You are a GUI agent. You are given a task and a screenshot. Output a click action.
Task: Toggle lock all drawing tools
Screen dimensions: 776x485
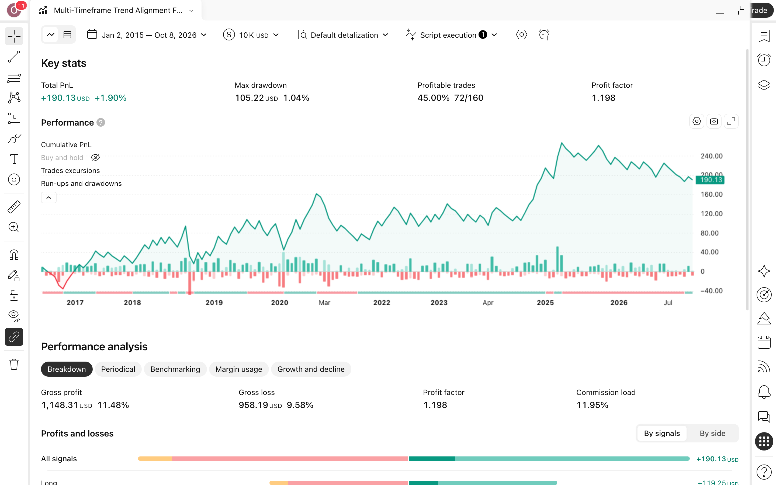(14, 295)
